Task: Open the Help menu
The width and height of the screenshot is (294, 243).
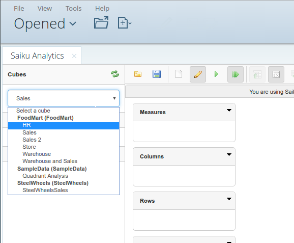Action: coord(102,9)
